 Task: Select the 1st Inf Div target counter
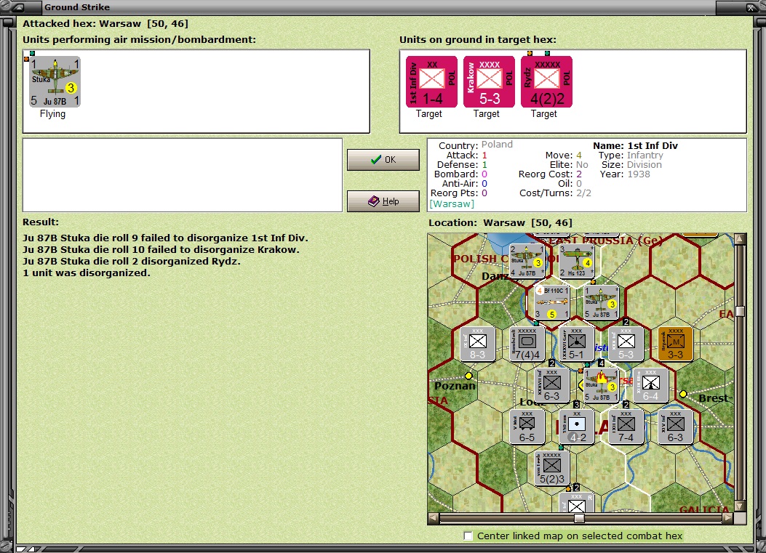tap(431, 81)
